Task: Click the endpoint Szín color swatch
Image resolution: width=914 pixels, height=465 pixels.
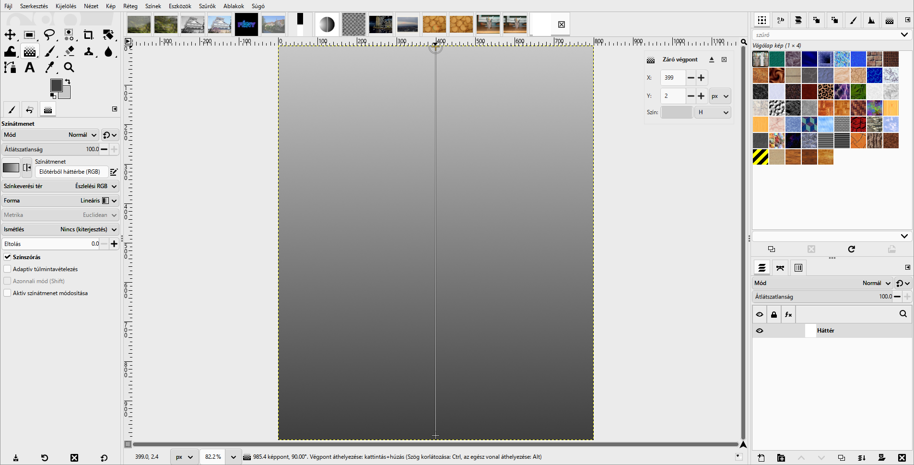Action: (x=677, y=112)
